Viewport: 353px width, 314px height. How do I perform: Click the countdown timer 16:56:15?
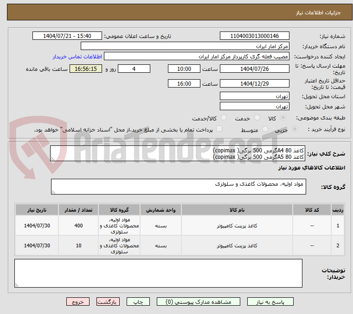pyautogui.click(x=86, y=69)
